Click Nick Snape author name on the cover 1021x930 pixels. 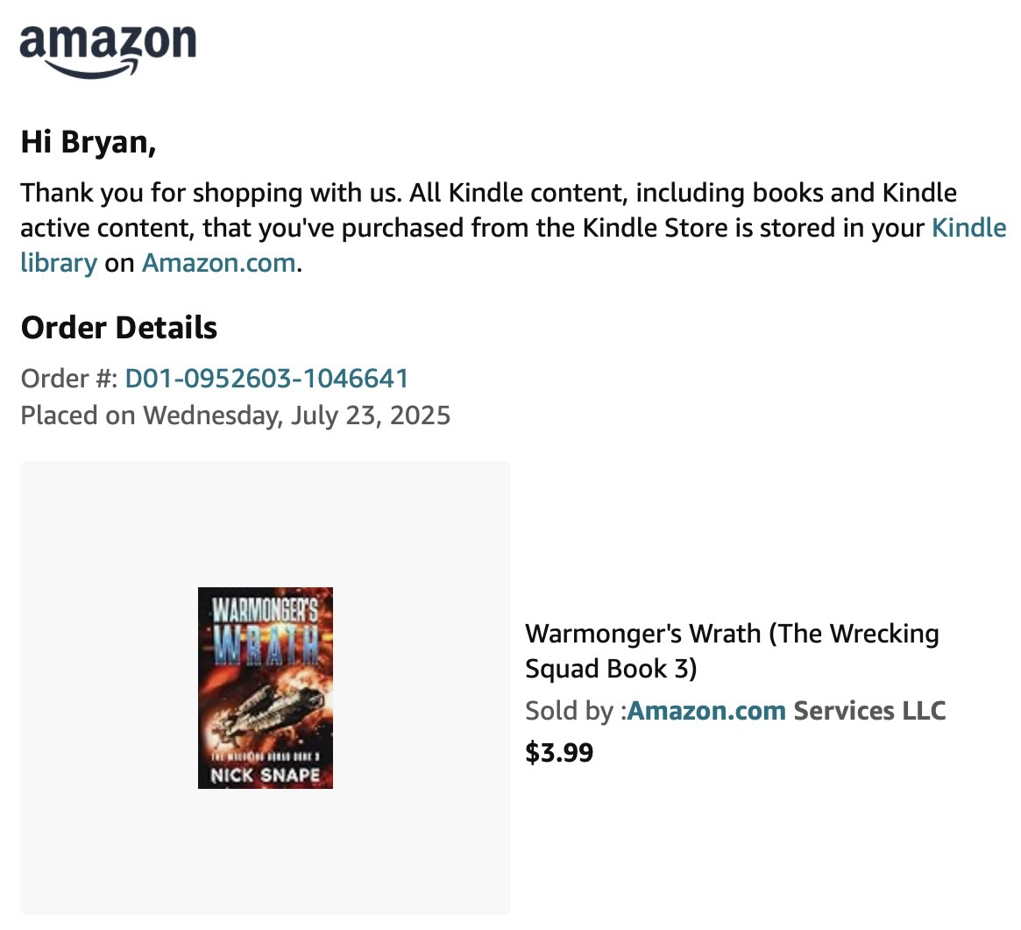coord(265,776)
